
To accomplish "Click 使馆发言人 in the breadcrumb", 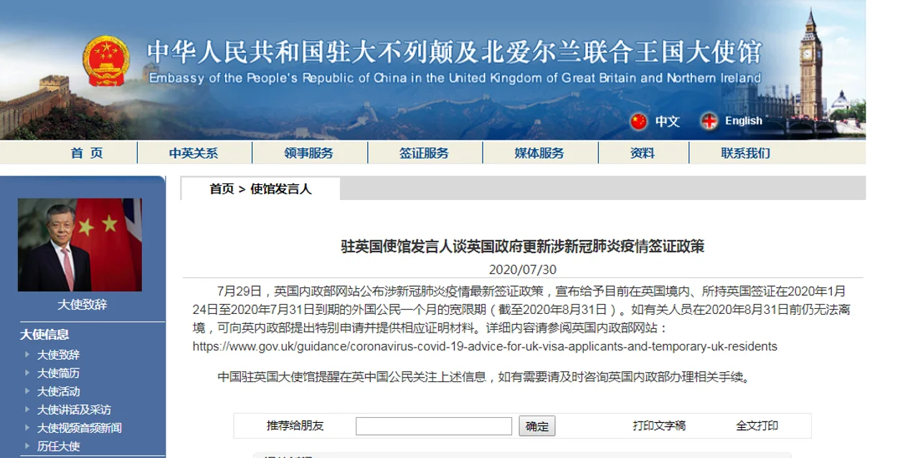I will [x=281, y=189].
